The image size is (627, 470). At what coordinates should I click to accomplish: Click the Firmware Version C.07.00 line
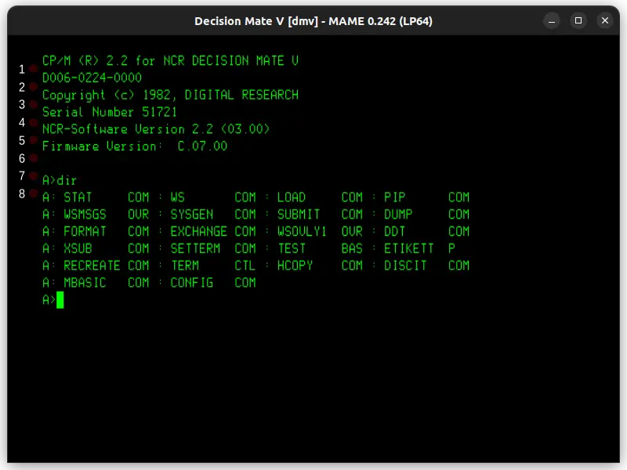point(135,146)
